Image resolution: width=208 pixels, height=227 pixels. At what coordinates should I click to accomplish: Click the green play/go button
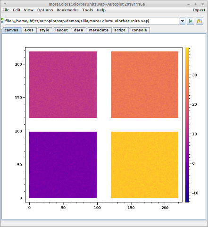coord(191,21)
